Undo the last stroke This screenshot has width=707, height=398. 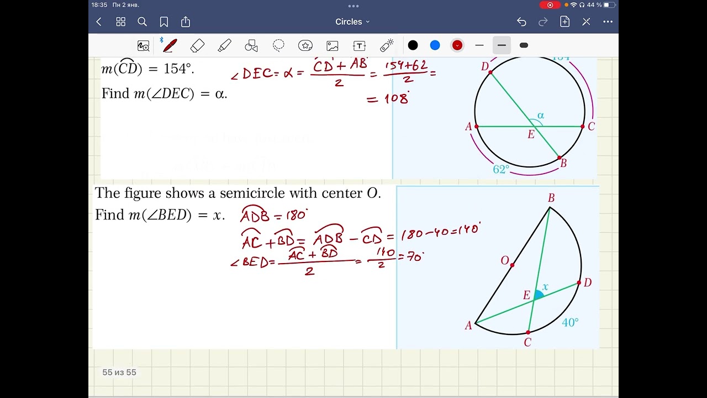(x=521, y=22)
